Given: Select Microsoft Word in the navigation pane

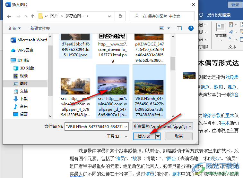Looking at the screenshot, I should (29, 40).
